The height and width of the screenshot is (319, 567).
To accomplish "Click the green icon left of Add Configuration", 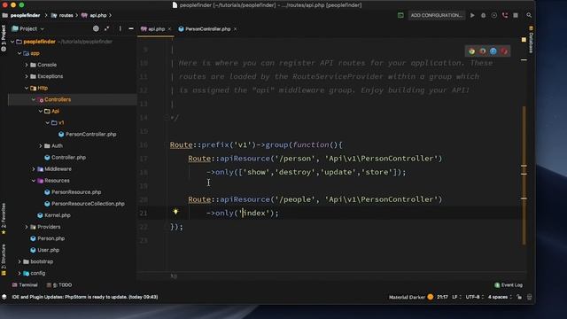I will pos(400,15).
